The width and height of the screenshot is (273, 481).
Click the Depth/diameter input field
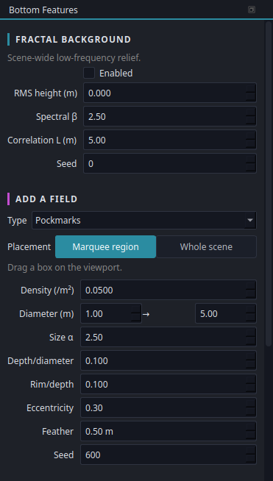pos(169,360)
